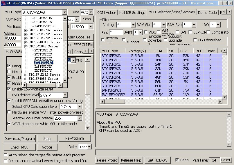Screen dimensions: 234x165
Task: Click the MCU table horizontal scrollbar thumb
Action: [x=115, y=102]
